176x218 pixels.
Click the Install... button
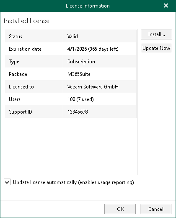pos(156,34)
